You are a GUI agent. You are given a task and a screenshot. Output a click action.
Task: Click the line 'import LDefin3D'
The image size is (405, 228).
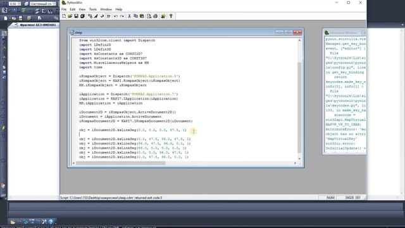click(x=95, y=49)
